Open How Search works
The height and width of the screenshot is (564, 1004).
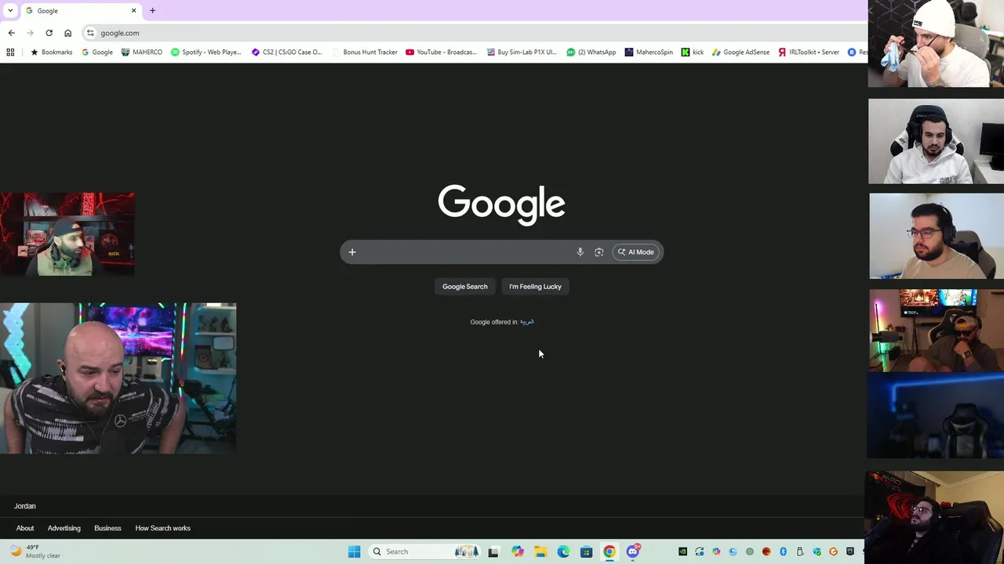pyautogui.click(x=162, y=528)
